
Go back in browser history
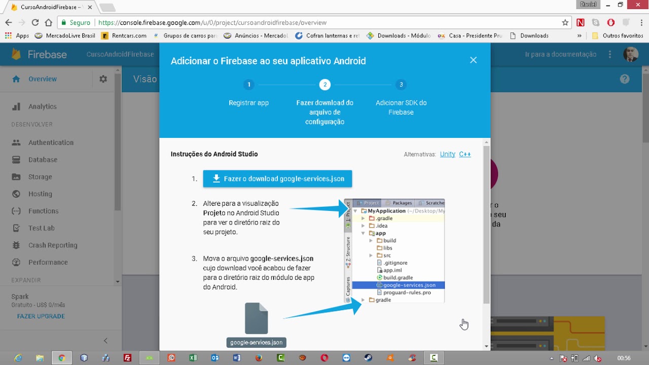pos(9,22)
